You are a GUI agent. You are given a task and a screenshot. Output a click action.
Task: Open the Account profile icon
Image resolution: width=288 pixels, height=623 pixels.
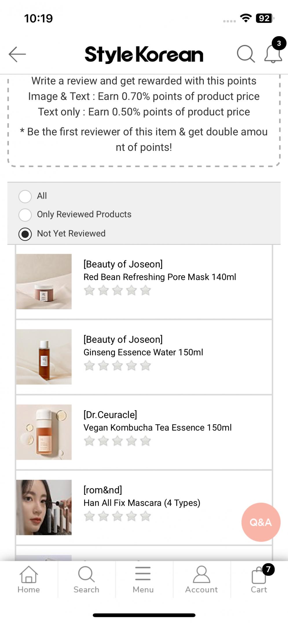pos(201,580)
